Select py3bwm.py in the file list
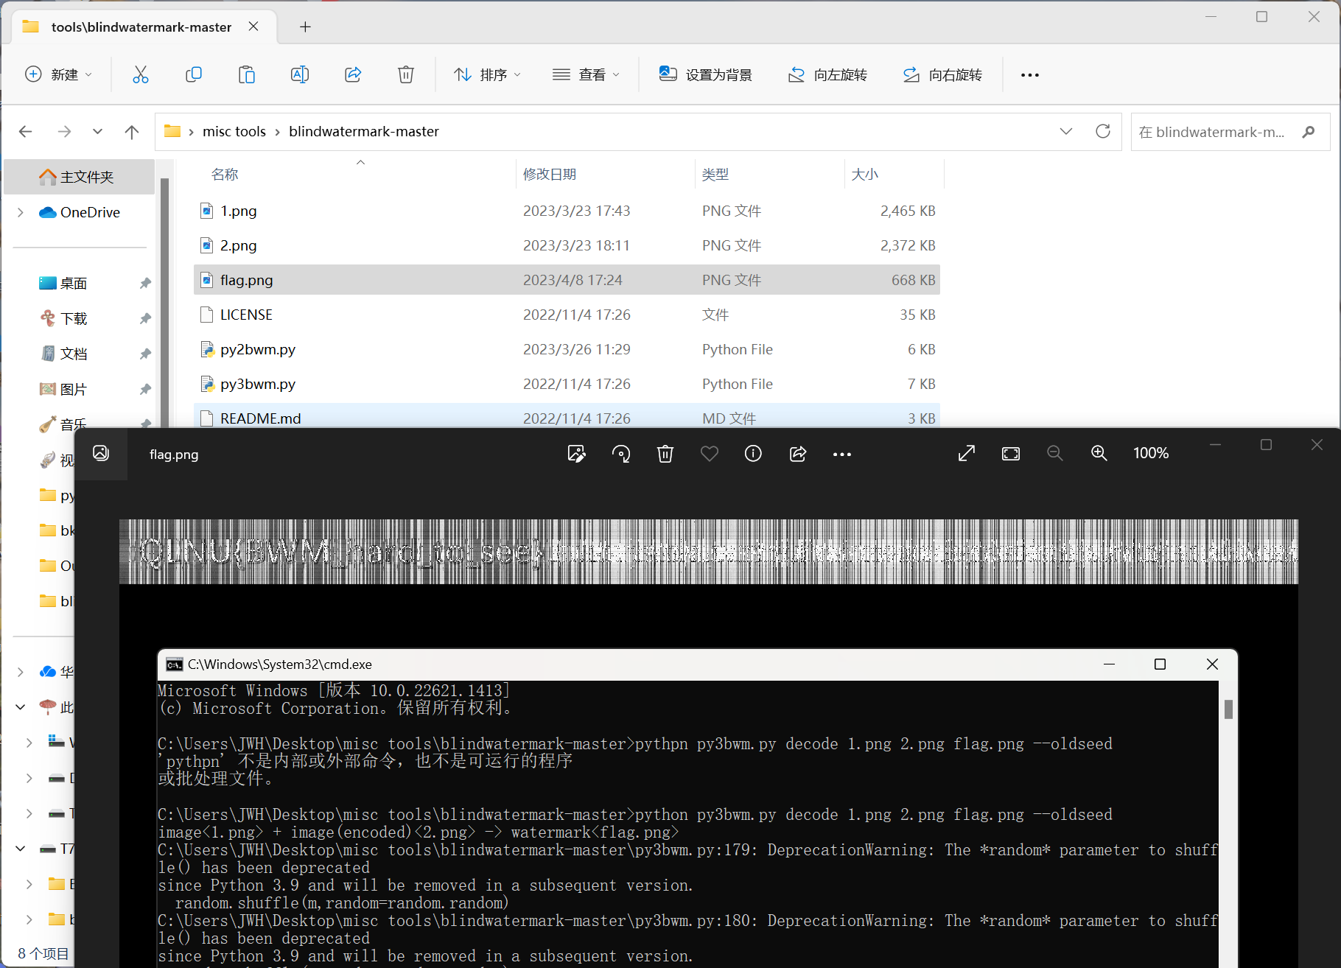This screenshot has height=968, width=1341. point(567,384)
